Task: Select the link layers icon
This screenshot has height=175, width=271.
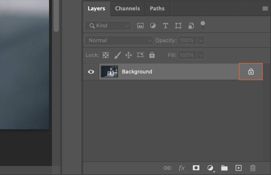Action: click(x=167, y=168)
